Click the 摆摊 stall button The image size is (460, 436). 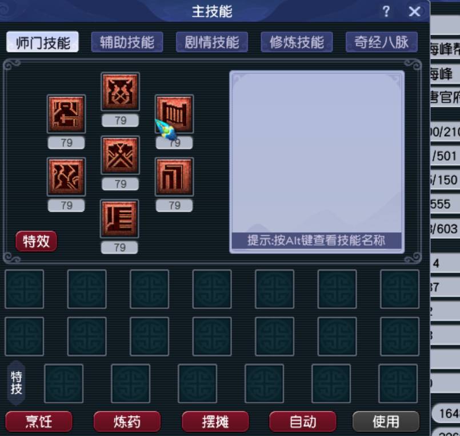215,422
